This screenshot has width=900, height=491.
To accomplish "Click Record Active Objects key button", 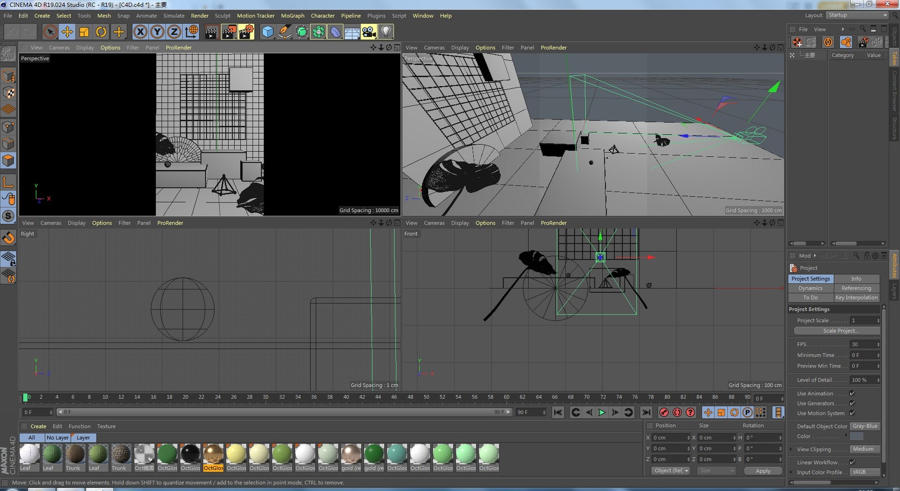I will tap(664, 412).
